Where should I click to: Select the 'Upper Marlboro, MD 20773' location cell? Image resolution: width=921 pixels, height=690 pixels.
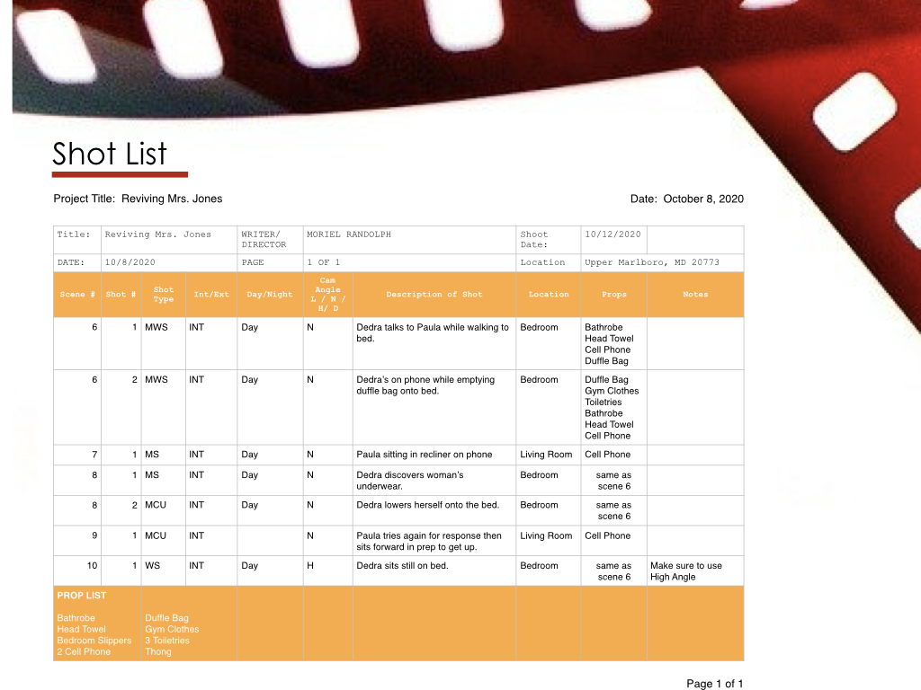[651, 262]
